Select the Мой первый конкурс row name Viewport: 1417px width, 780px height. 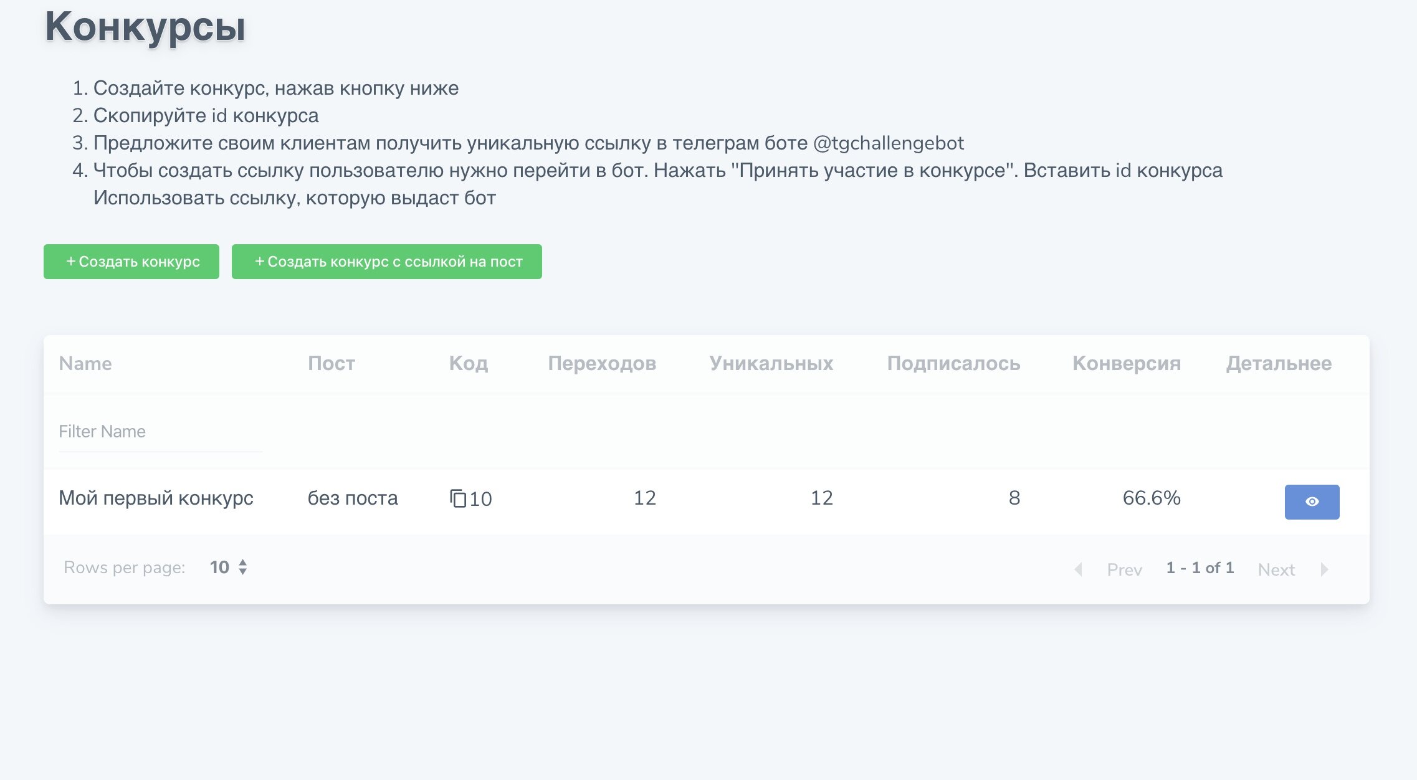point(156,498)
